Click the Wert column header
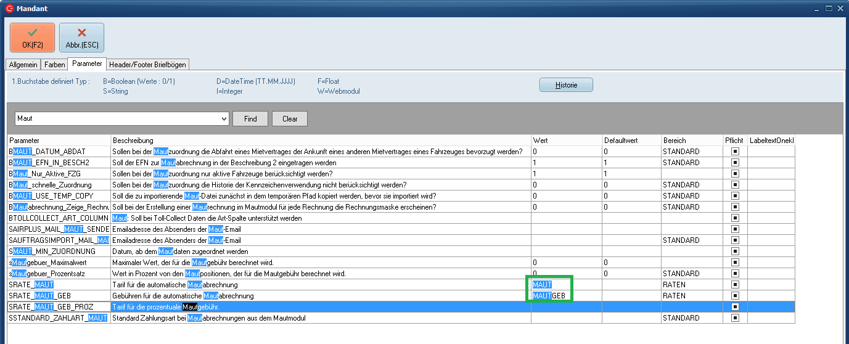Viewport: 849px width, 344px height. click(x=566, y=141)
